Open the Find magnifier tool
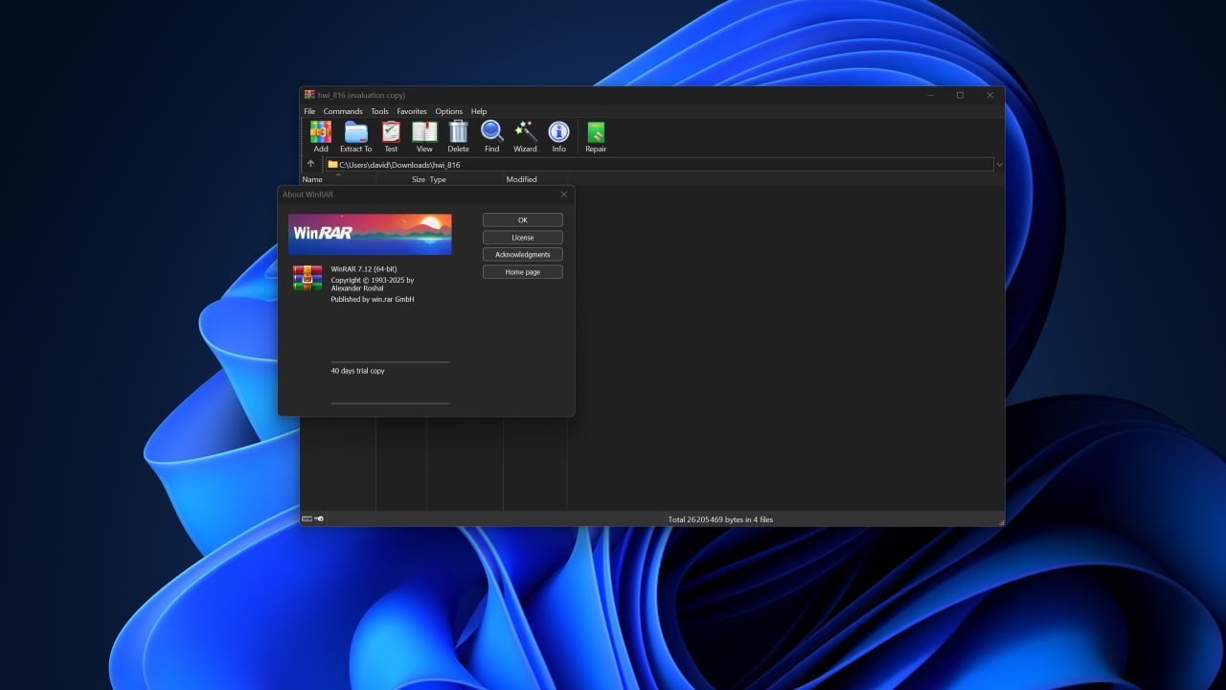The image size is (1226, 690). [491, 133]
